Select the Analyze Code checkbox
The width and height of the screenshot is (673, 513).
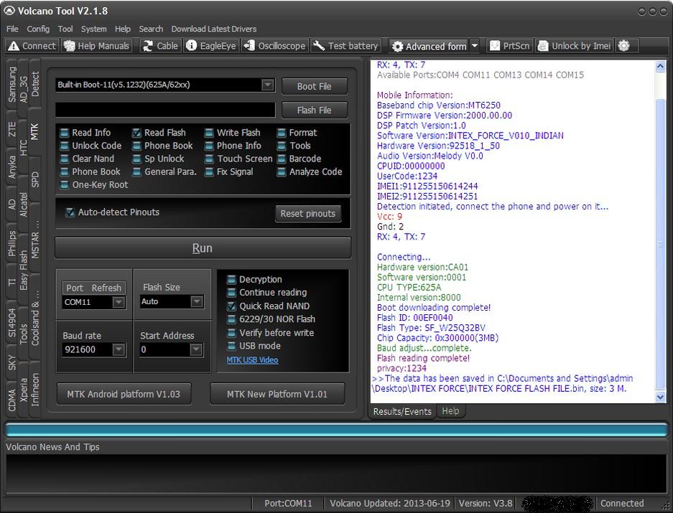point(282,172)
